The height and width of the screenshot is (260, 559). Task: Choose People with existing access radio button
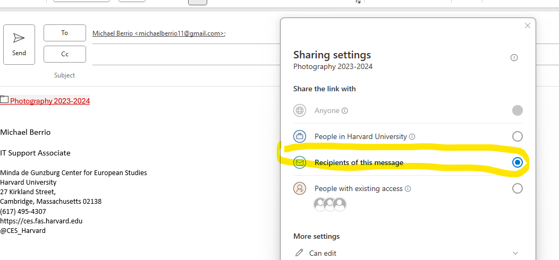coord(517,188)
